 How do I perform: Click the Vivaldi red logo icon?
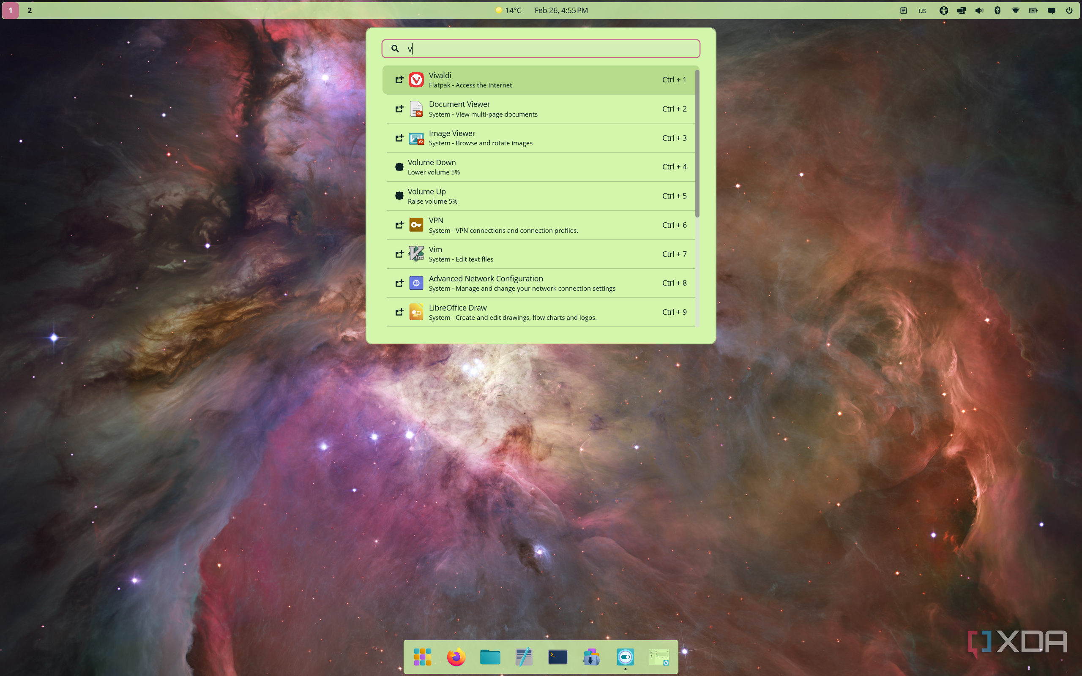[416, 79]
